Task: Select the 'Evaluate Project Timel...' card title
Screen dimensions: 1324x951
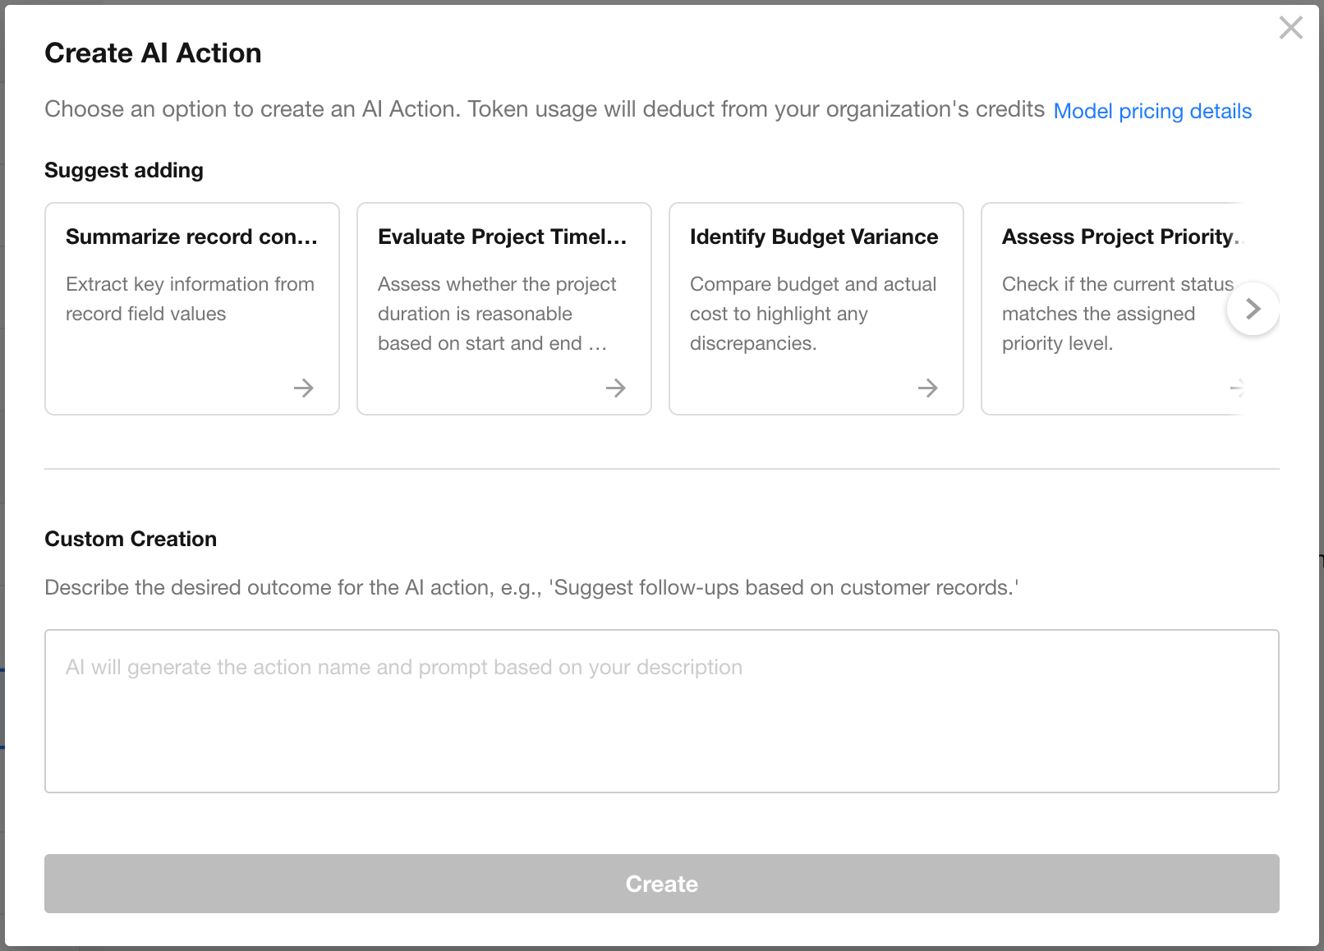Action: click(x=502, y=237)
